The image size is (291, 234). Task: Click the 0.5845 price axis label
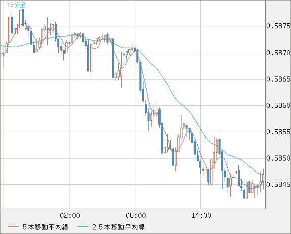point(278,184)
